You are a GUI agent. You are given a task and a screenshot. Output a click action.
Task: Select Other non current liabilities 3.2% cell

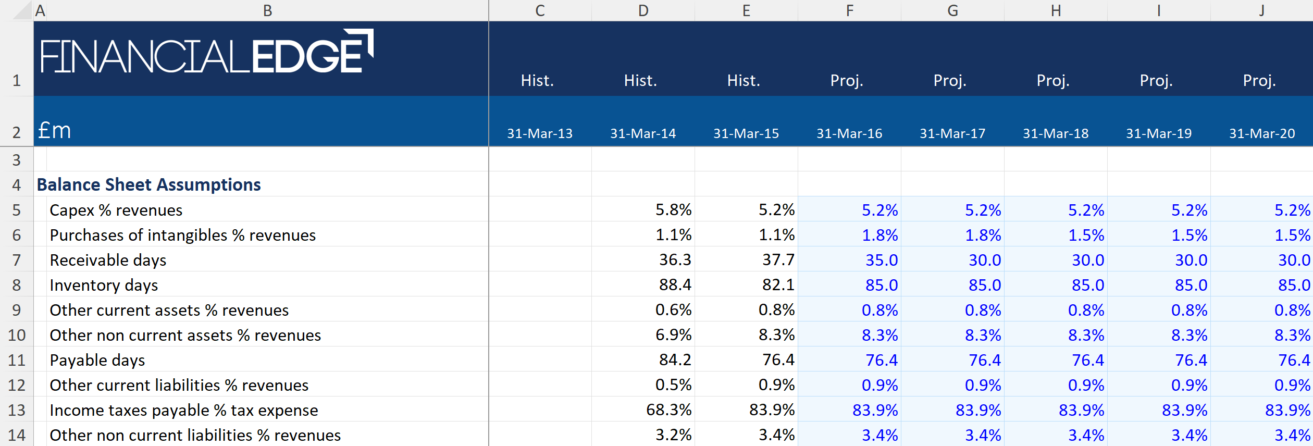point(643,435)
